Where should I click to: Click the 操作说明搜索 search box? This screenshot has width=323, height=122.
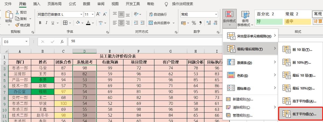(x=182, y=4)
